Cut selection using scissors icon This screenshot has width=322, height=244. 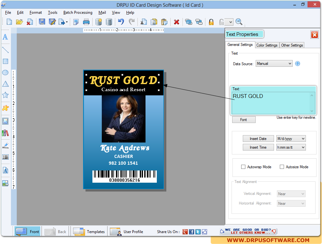coord(144,22)
